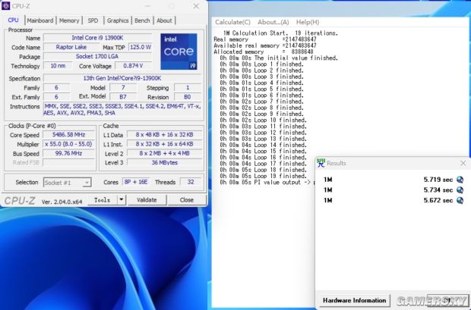
Task: Open the Socket #1 selection dropdown
Action: point(65,183)
